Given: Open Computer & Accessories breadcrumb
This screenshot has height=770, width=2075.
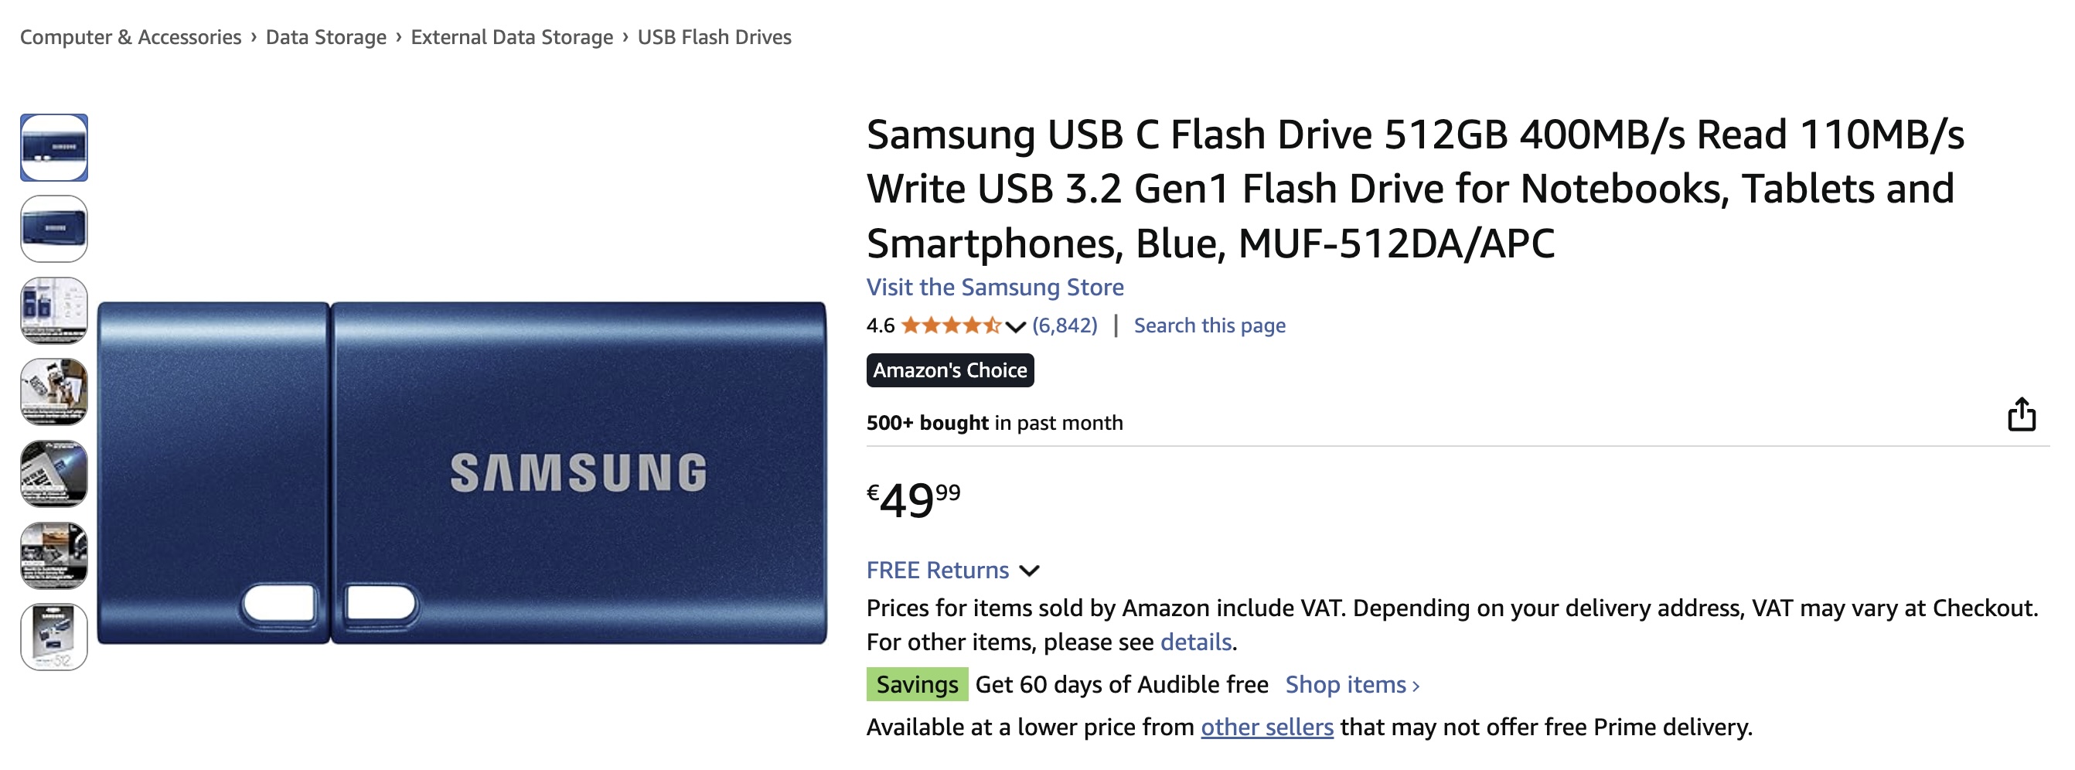Looking at the screenshot, I should (131, 37).
